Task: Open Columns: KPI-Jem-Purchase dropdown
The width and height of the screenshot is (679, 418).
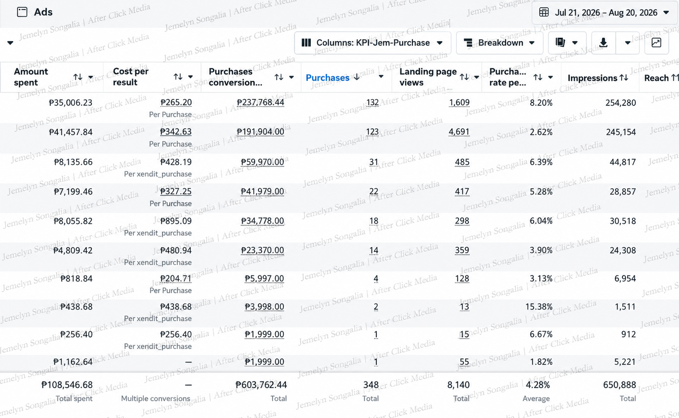Action: click(x=372, y=42)
